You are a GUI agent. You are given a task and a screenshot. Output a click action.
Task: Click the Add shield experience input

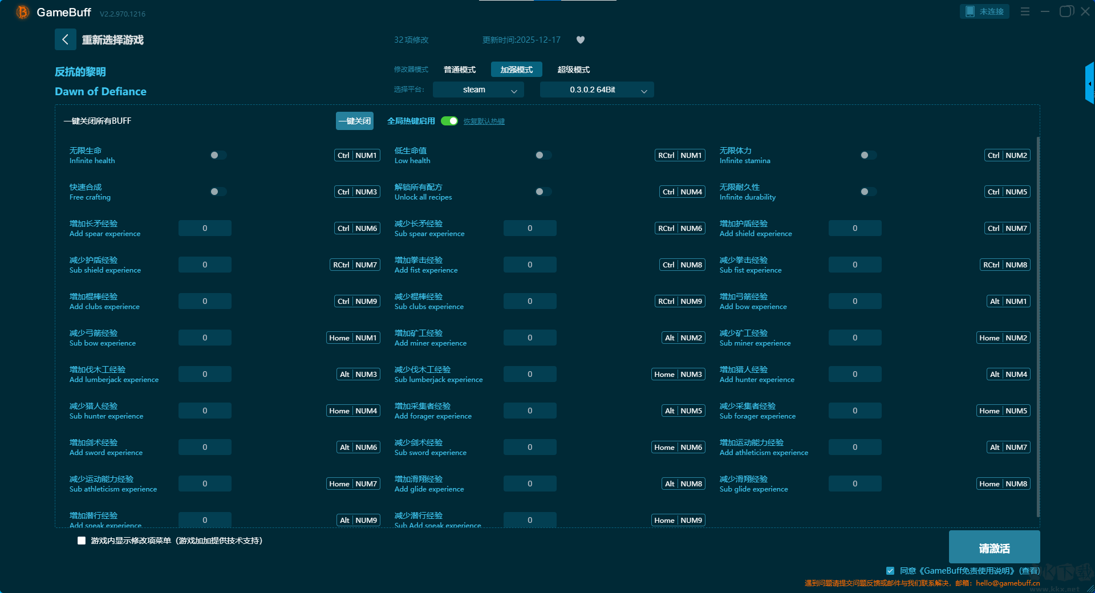pos(855,228)
